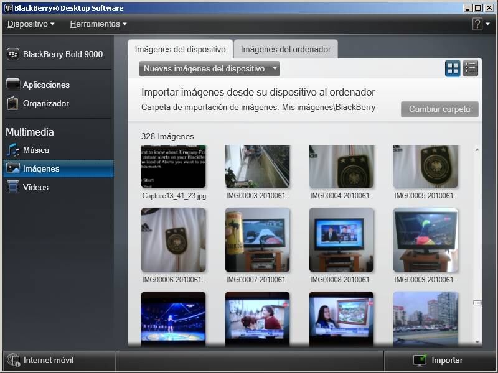498x373 pixels.
Task: Select the Capture13_41_23.jpg thumbnail
Action: (173, 167)
